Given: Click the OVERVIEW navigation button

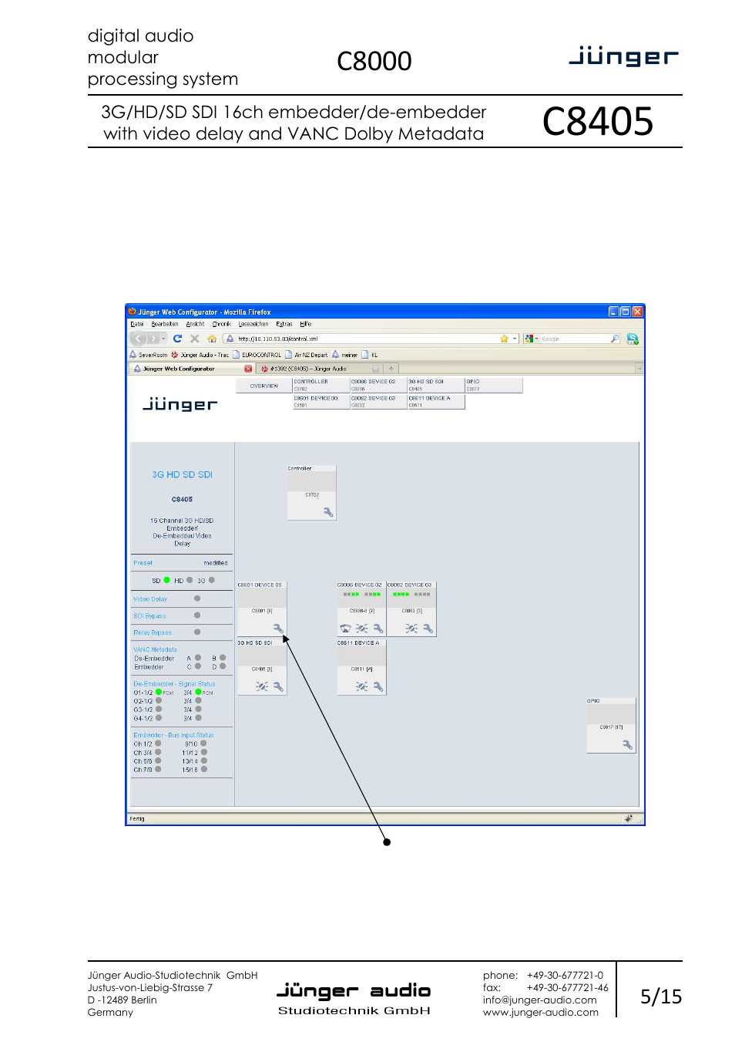Looking at the screenshot, I should point(264,386).
